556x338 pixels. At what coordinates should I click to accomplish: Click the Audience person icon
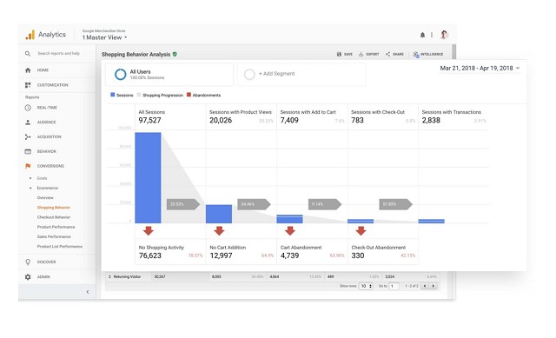tap(28, 123)
